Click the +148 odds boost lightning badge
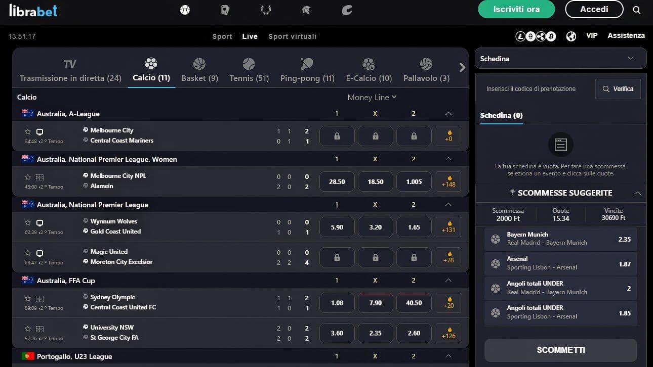This screenshot has width=653, height=367. [x=448, y=181]
